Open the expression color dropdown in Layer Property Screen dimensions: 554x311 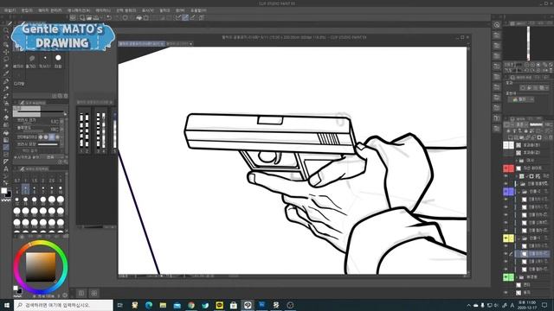(531, 100)
